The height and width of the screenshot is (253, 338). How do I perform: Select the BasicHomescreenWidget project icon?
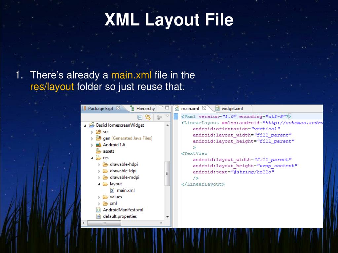click(92, 125)
